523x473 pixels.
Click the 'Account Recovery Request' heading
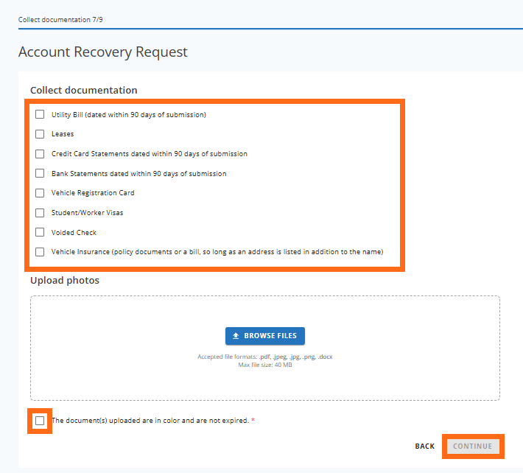[x=102, y=52]
